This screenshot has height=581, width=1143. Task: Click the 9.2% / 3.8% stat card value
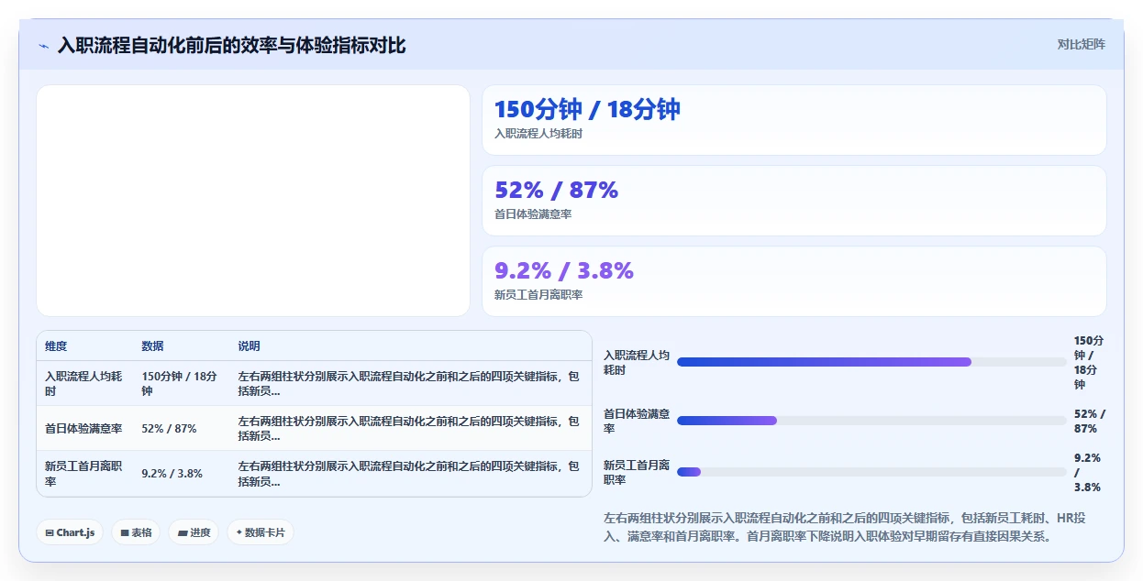pos(564,270)
